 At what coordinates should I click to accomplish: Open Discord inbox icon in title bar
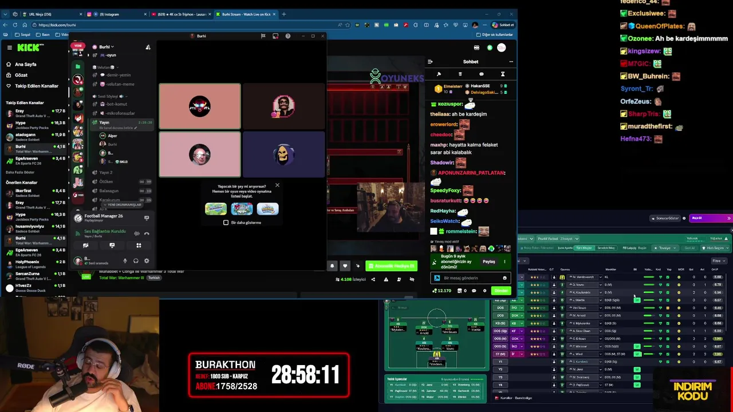click(x=275, y=36)
